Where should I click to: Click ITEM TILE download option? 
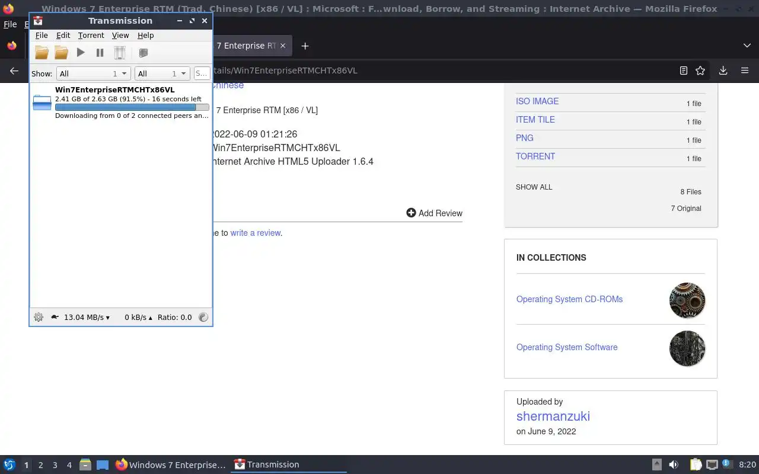pyautogui.click(x=535, y=120)
